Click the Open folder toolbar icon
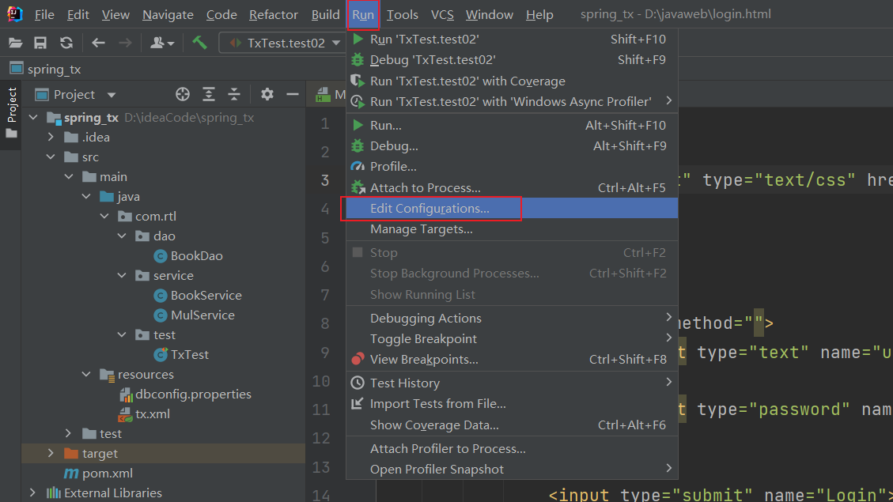Viewport: 893px width, 502px height. tap(15, 43)
